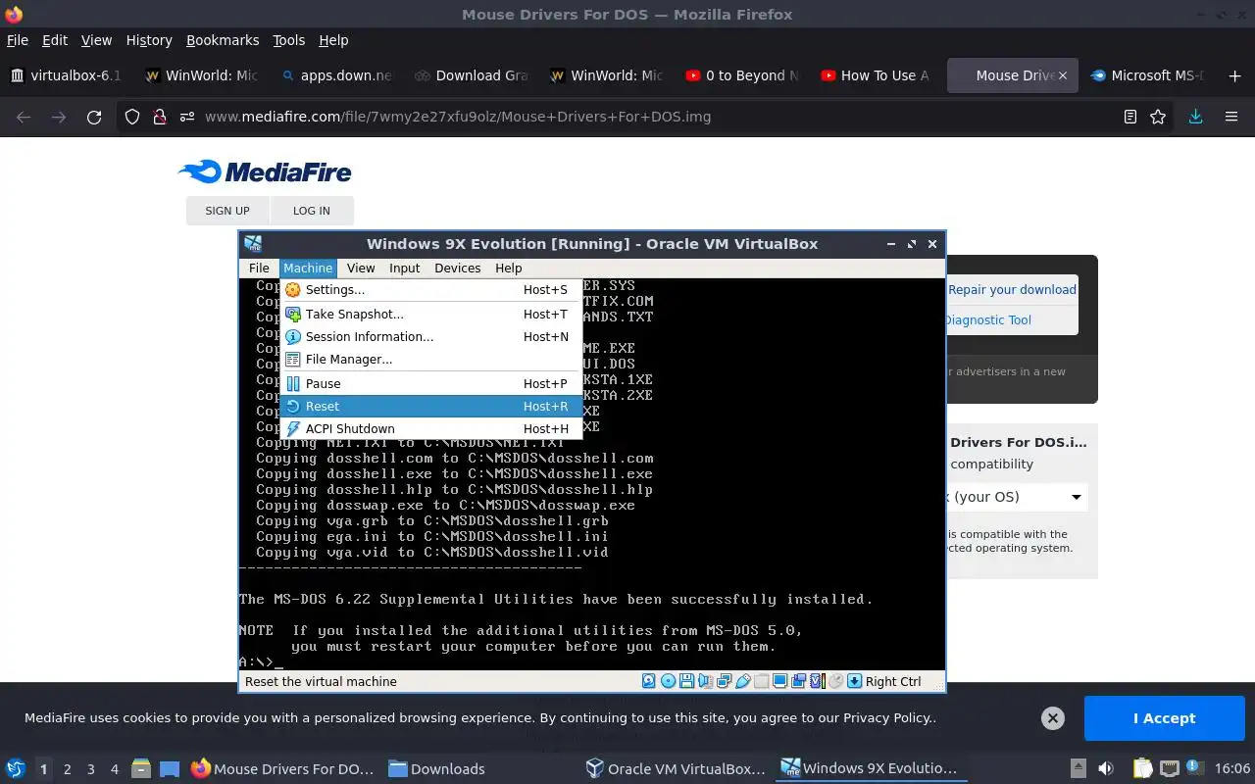Open a new Firefox tab with plus button
Screen dimensions: 1255x784
[x=1234, y=75]
